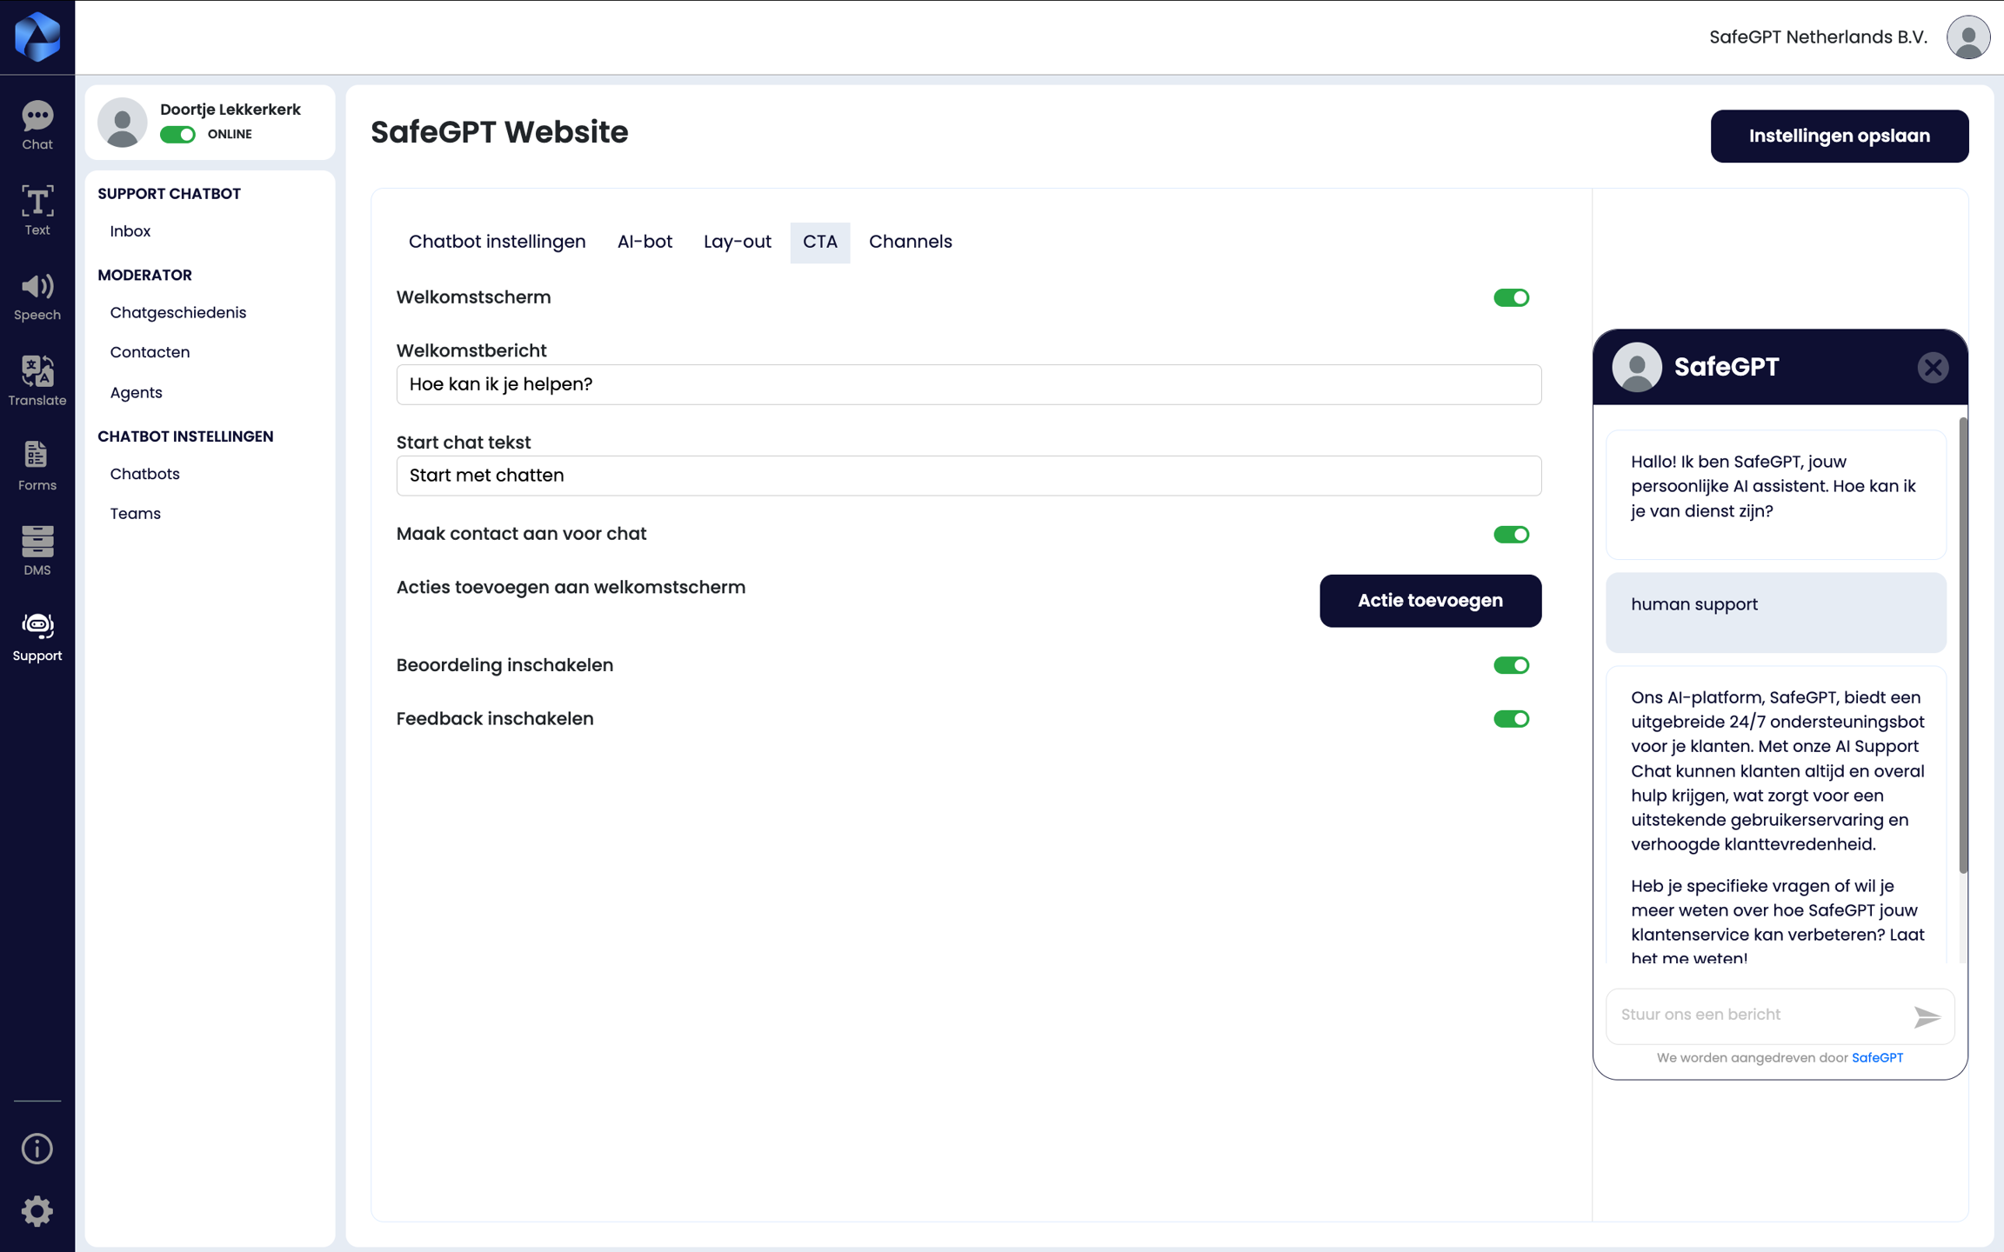Open the Lay-out tab
Screen dimensions: 2004x1252
coord(737,242)
